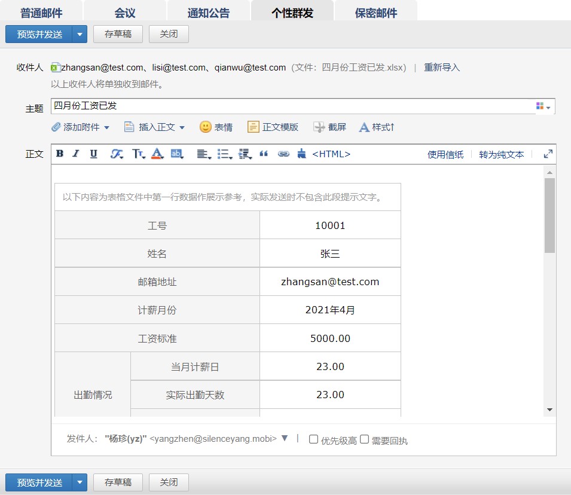Click the 张三 name cell
Image resolution: width=571 pixels, height=495 pixels.
[330, 253]
